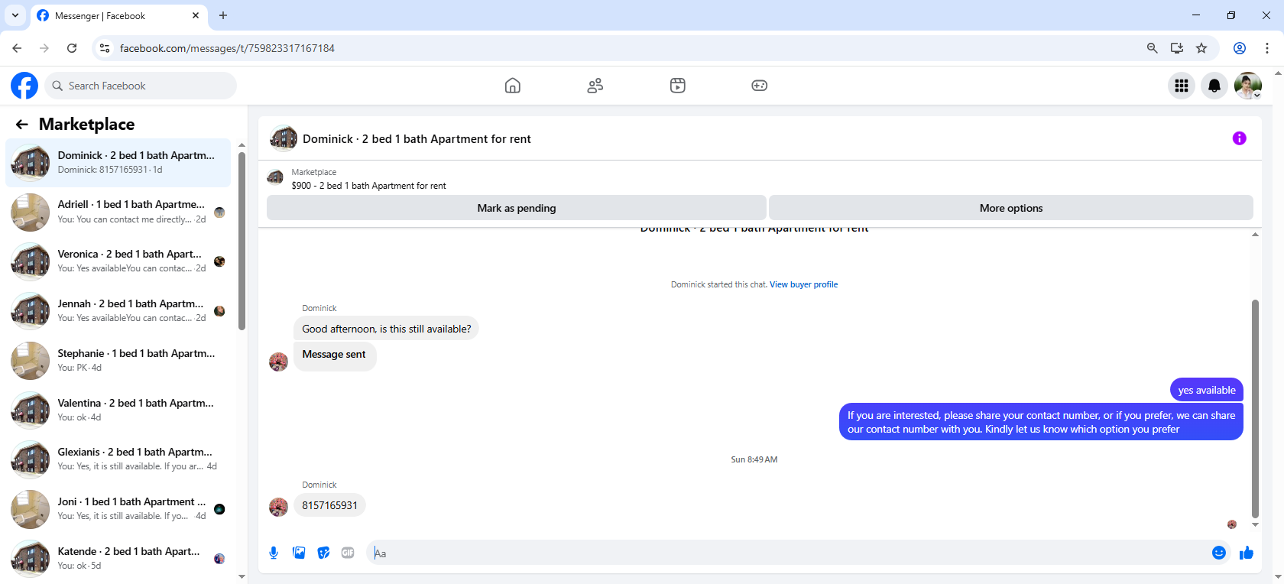This screenshot has height=584, width=1284.
Task: Open the Adriell 1 bed conversation
Action: tap(118, 213)
